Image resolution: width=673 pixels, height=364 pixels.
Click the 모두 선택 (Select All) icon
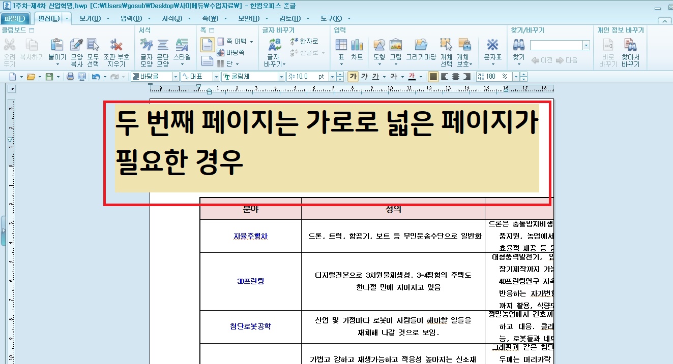point(93,45)
